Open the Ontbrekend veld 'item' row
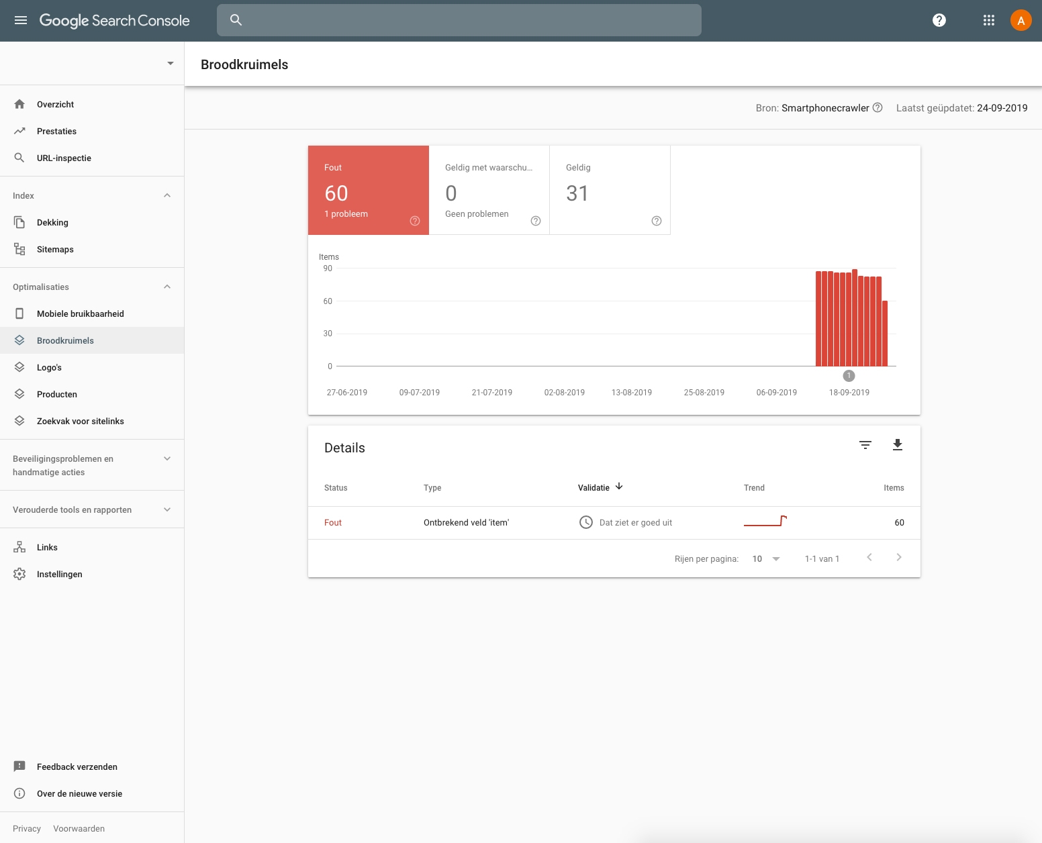This screenshot has height=843, width=1042. [614, 522]
